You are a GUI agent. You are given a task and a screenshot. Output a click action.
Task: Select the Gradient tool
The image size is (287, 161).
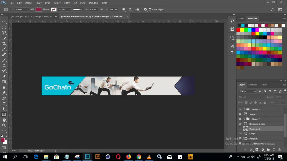tap(4, 82)
